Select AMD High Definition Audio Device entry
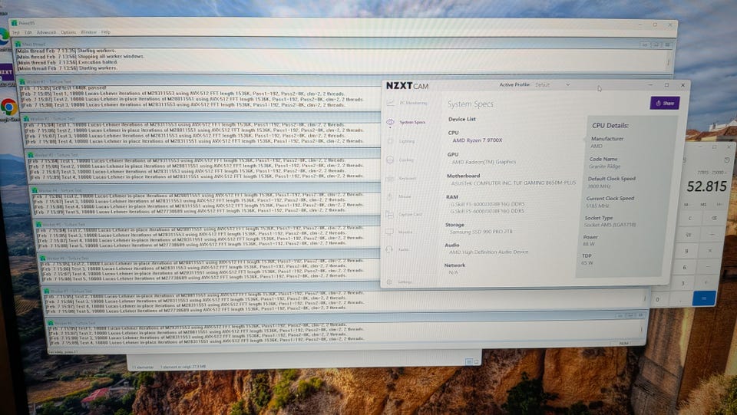 click(488, 252)
